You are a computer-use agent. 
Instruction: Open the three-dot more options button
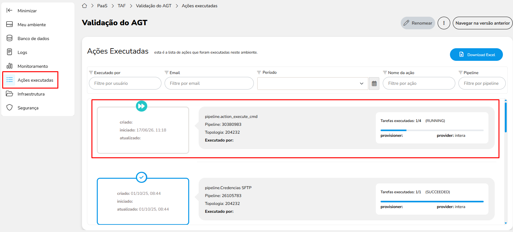pos(444,23)
